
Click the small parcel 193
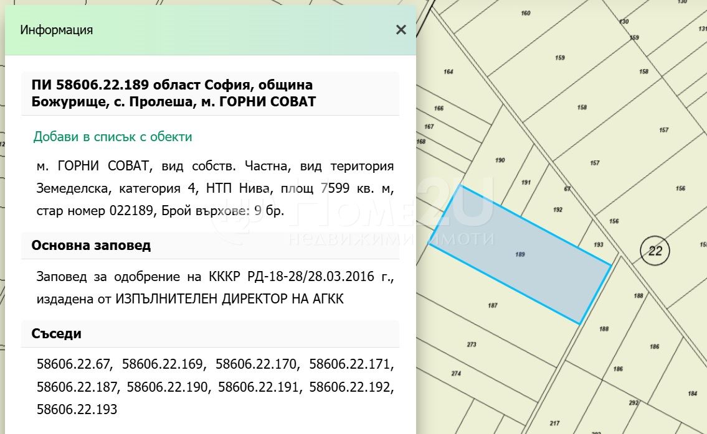598,245
